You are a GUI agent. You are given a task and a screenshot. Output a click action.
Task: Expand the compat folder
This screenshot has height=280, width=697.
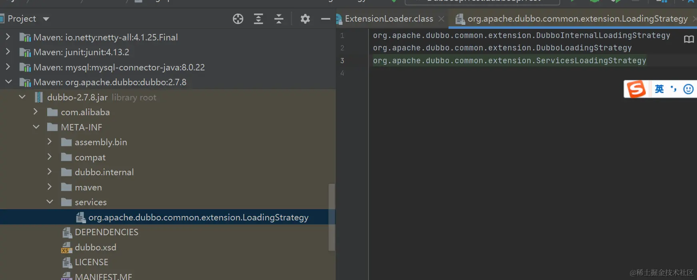[50, 157]
